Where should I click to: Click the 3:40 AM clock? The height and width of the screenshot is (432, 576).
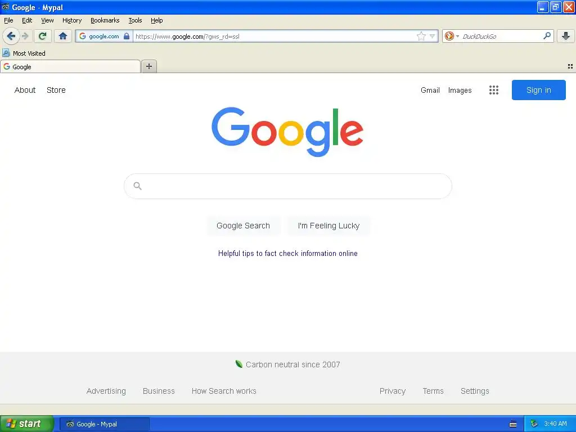555,424
